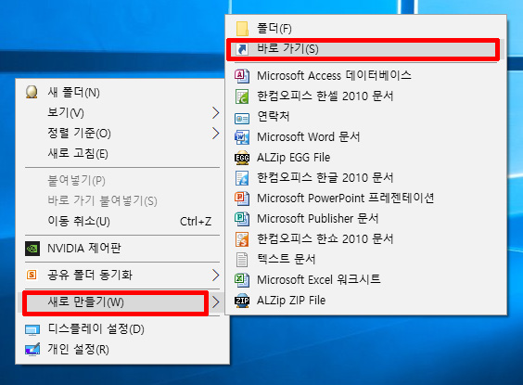The height and width of the screenshot is (385, 523).
Task: Choose 바로 가기(S) to create a shortcut
Action: point(366,49)
